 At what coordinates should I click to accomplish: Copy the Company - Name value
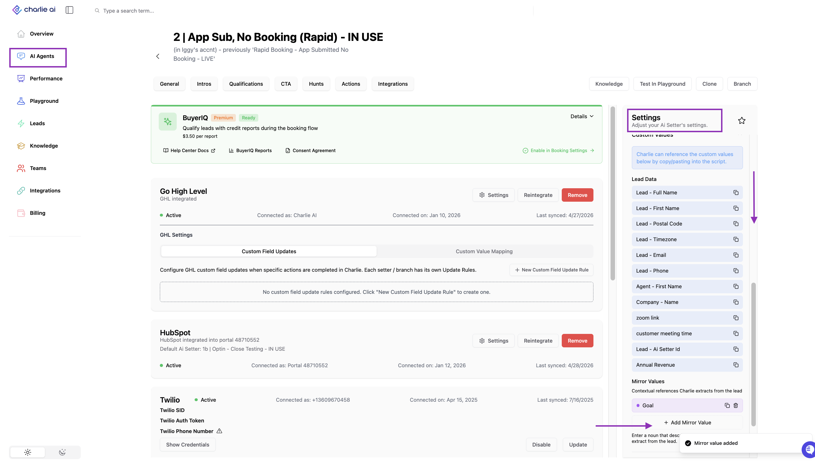coord(736,302)
